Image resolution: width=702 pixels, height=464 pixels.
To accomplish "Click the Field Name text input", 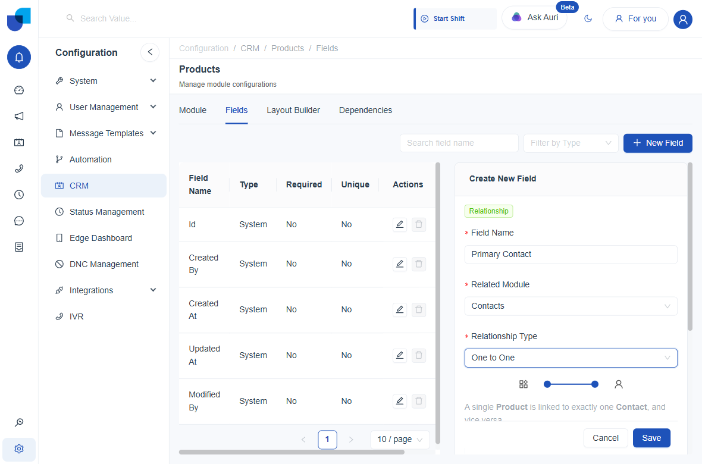I will pyautogui.click(x=571, y=255).
